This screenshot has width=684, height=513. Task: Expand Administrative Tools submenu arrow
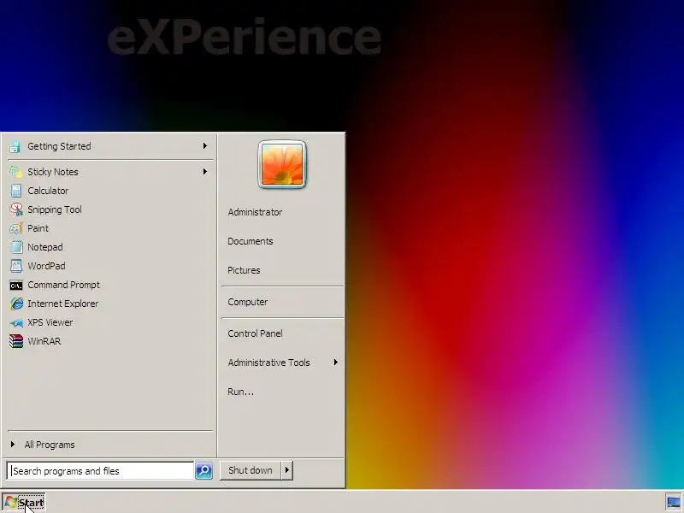pyautogui.click(x=335, y=362)
